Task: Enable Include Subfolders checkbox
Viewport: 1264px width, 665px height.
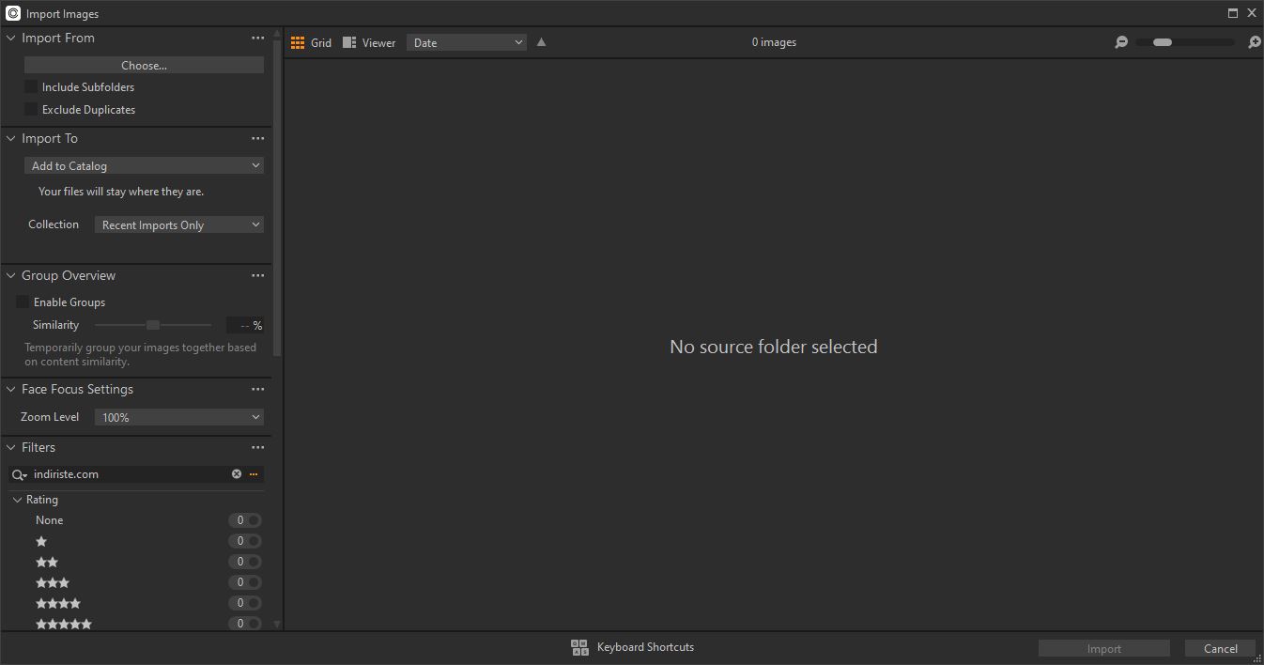Action: pos(31,87)
